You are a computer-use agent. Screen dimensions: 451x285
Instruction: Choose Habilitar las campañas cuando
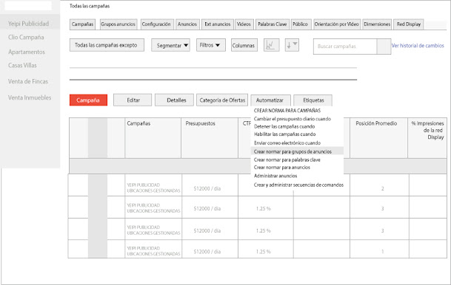click(x=285, y=134)
